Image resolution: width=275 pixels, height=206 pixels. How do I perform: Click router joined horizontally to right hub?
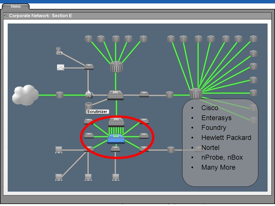coord(253,93)
